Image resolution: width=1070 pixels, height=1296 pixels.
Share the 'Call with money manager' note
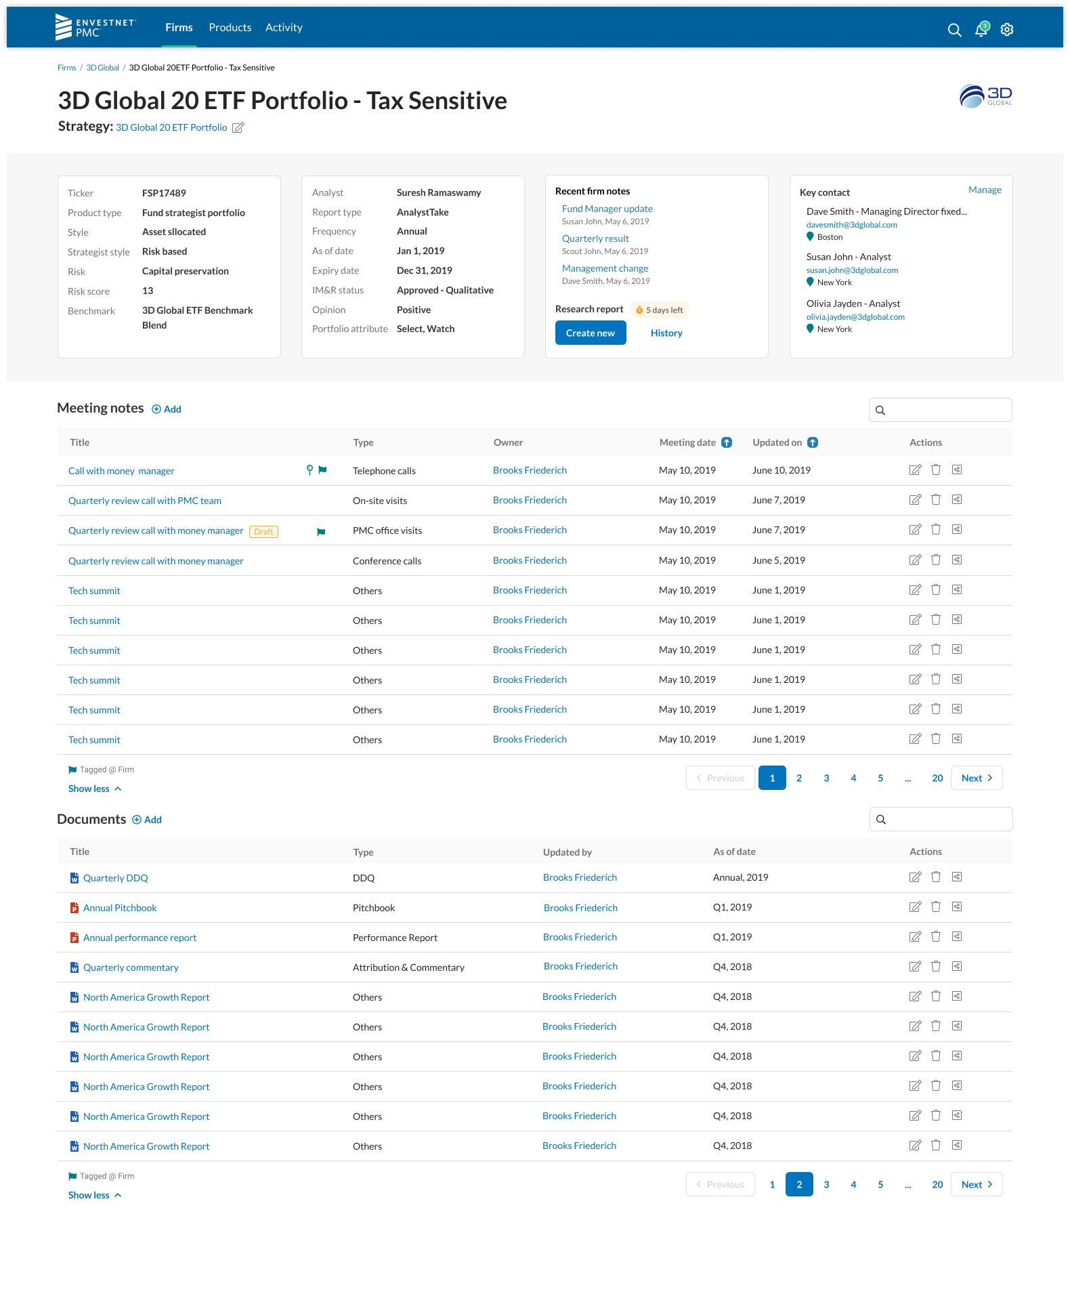957,470
